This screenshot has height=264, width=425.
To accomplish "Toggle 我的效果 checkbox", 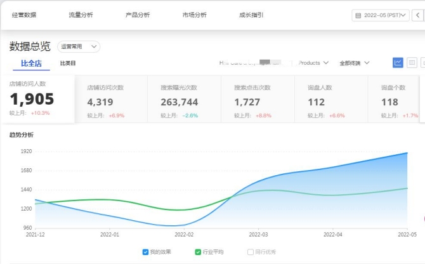I will coord(146,252).
